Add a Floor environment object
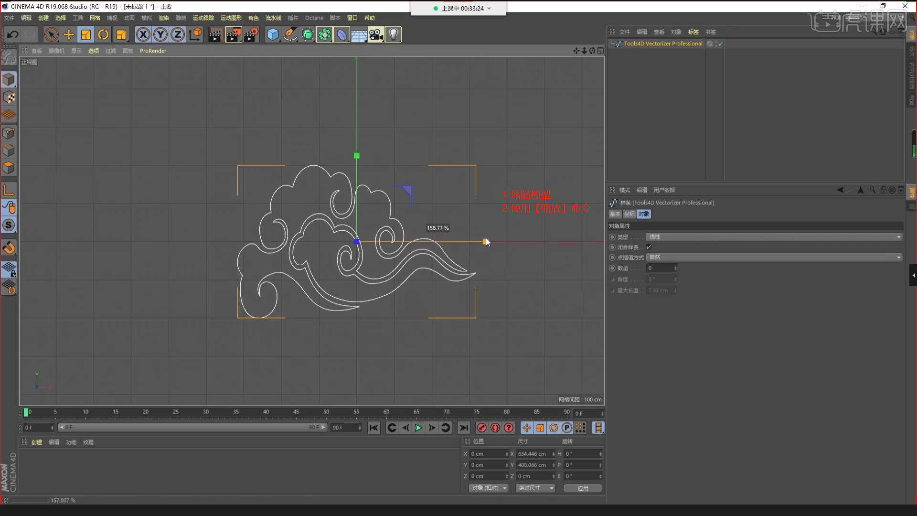 [359, 34]
